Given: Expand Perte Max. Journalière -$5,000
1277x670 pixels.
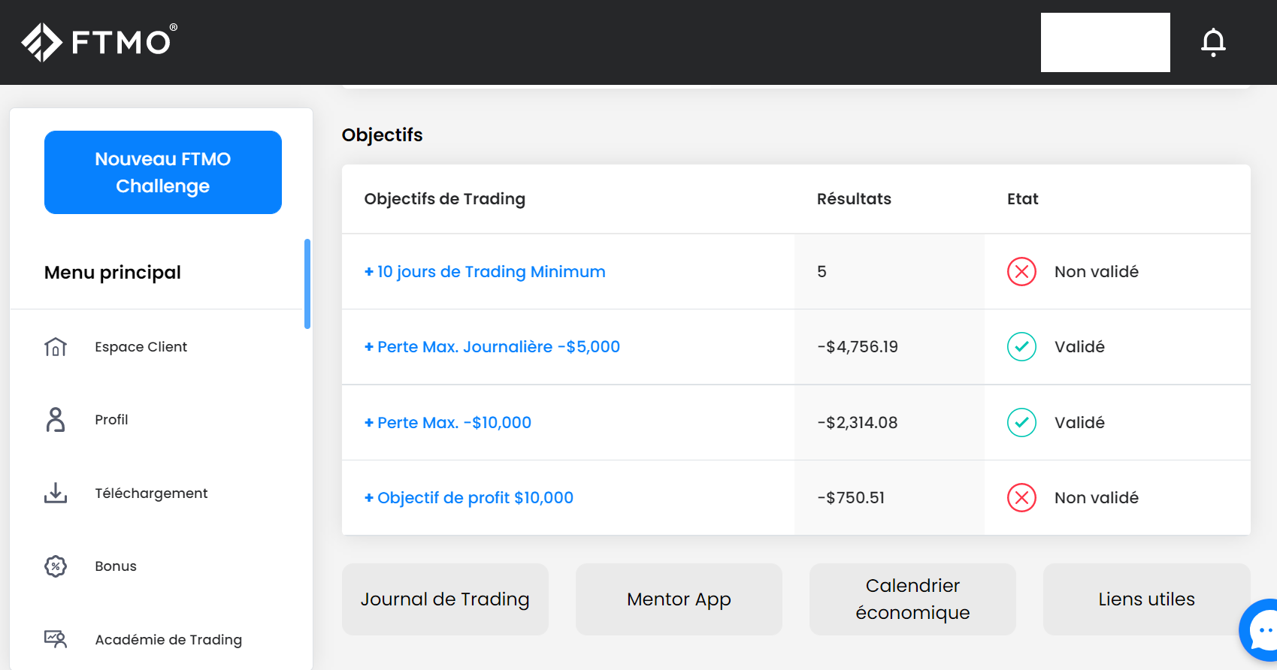Looking at the screenshot, I should point(492,347).
